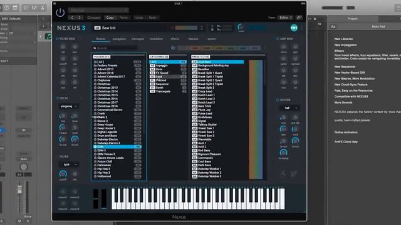Open the reverb type hall dropdown

[289, 107]
